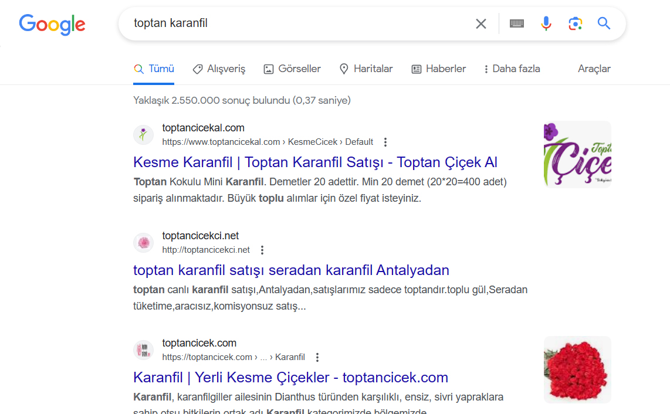
Task: Open 'Karanfil | Yerli Kesme Çiçekler' result
Action: [290, 378]
